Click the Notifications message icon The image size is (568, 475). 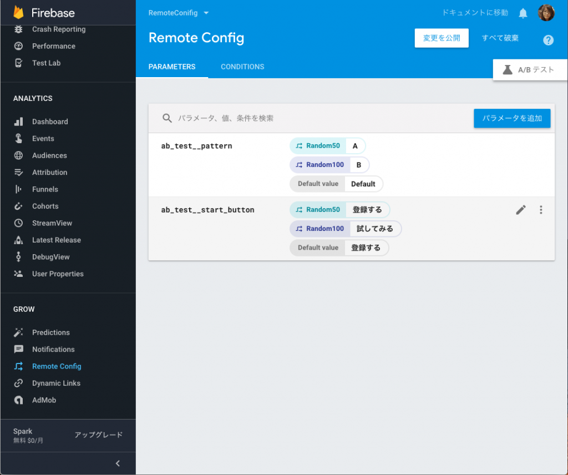click(x=18, y=349)
